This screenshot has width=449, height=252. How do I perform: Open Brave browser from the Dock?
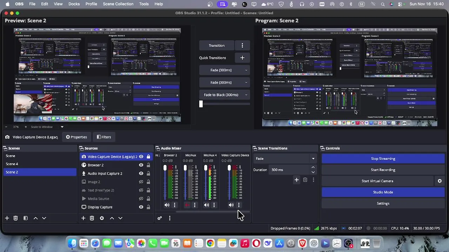pyautogui.click(x=302, y=243)
